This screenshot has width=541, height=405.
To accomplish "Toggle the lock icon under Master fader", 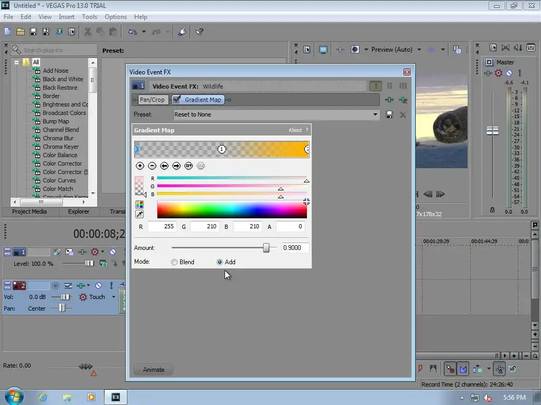I will (x=492, y=210).
